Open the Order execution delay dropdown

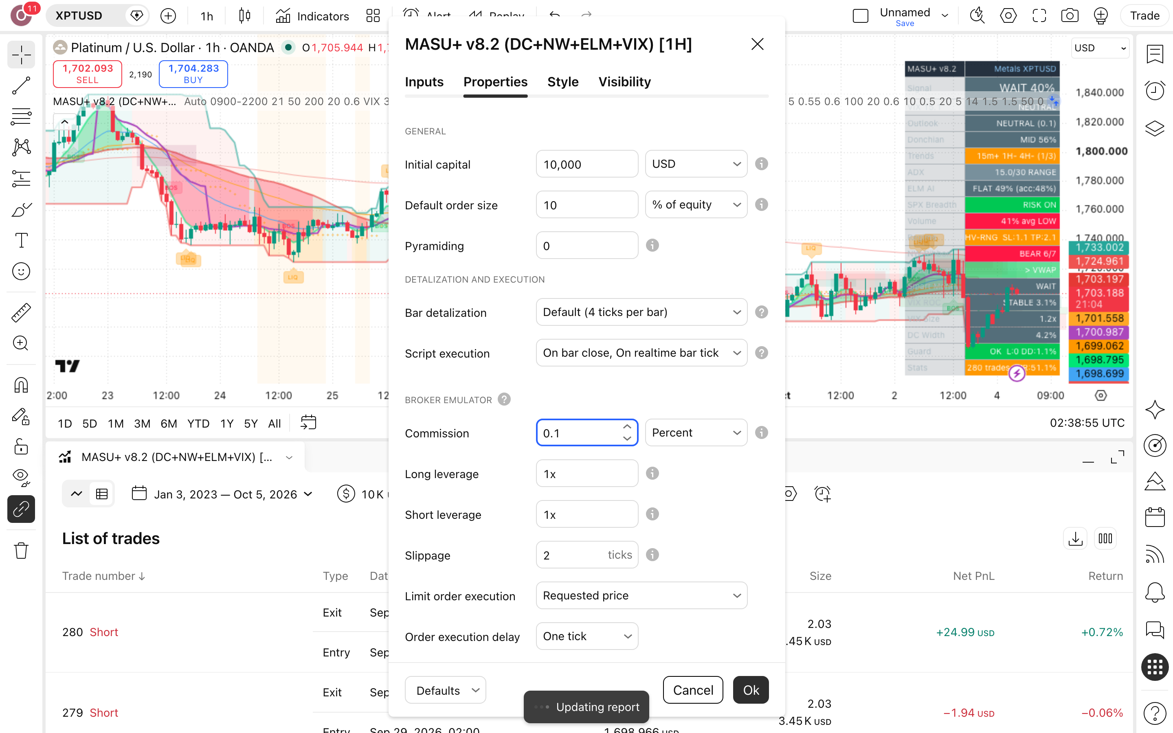click(587, 636)
